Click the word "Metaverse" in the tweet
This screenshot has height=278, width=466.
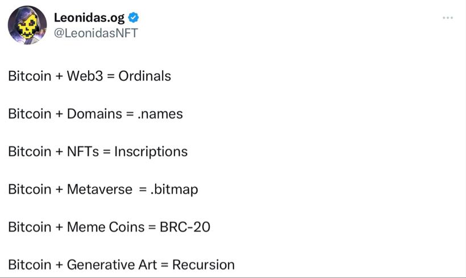tap(99, 189)
